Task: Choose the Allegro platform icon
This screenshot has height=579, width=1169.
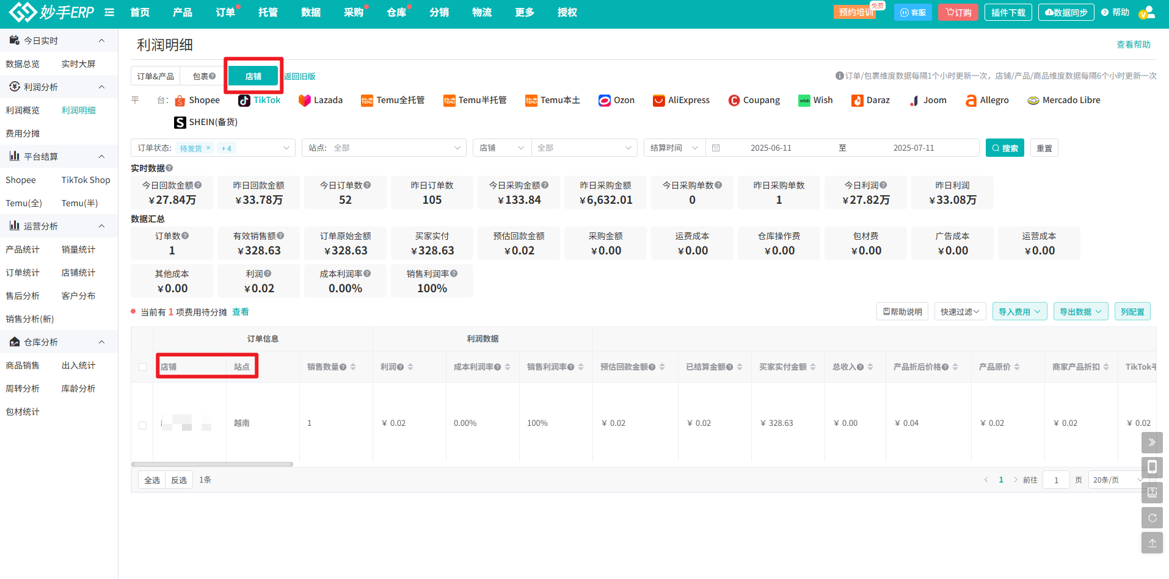Action: pyautogui.click(x=971, y=101)
